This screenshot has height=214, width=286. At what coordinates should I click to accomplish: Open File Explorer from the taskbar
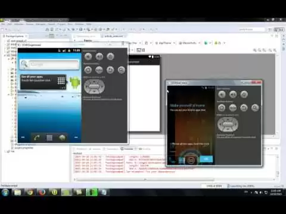coord(17,193)
